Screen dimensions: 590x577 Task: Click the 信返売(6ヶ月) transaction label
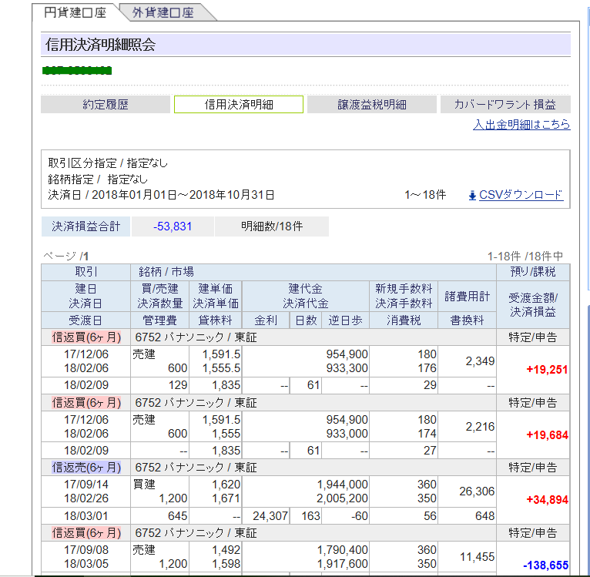coord(86,468)
